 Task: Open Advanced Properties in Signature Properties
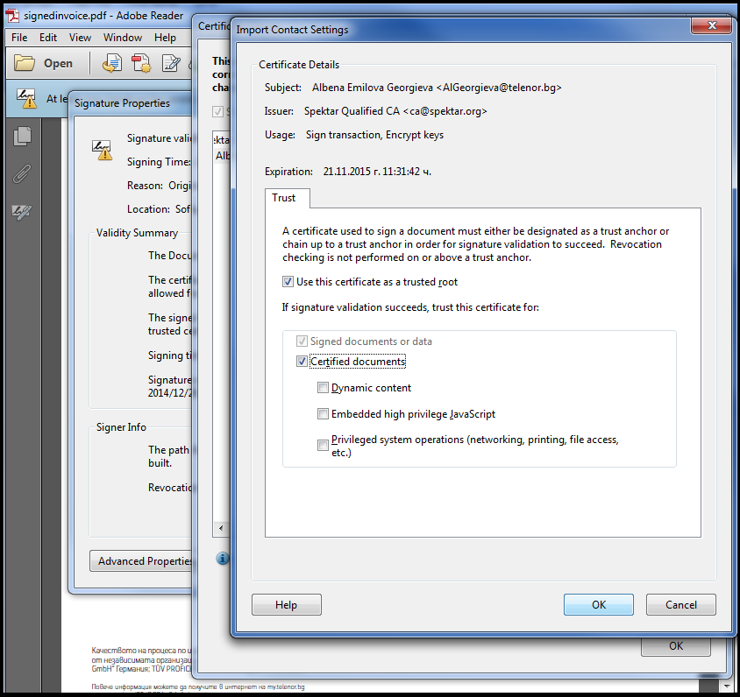[140, 560]
